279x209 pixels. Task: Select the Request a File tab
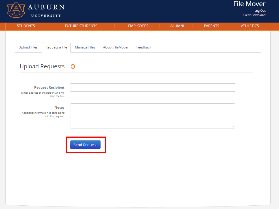pos(56,47)
